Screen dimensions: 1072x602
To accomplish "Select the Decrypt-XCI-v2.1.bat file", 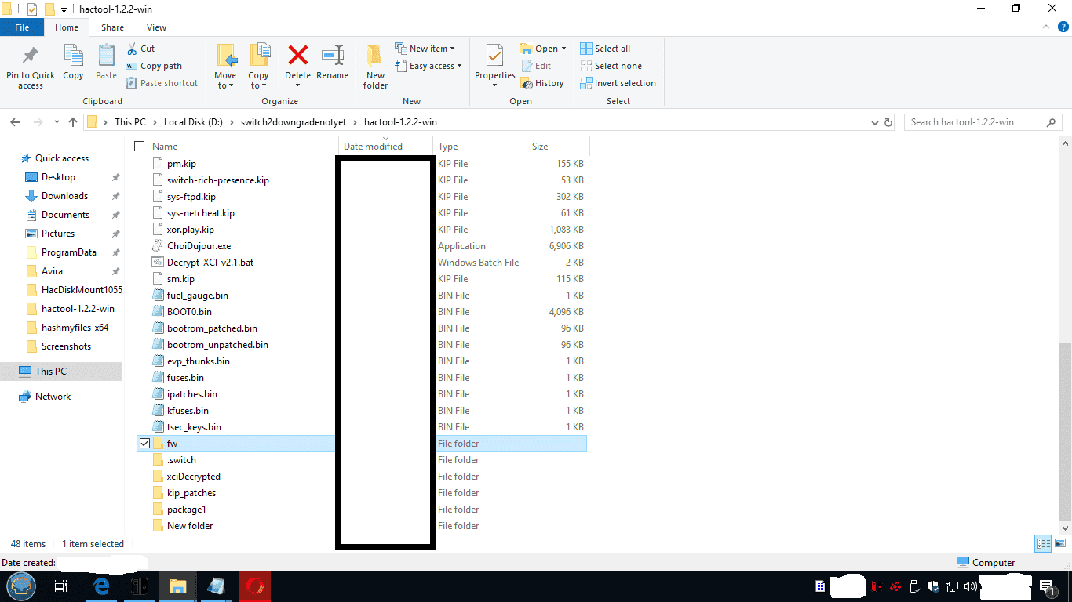I will 210,263.
